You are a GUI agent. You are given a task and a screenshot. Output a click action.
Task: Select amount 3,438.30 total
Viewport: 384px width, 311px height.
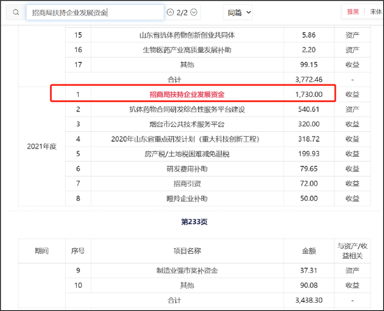point(309,301)
